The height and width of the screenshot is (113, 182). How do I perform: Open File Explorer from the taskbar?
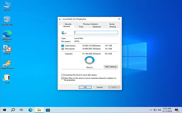tap(39, 110)
